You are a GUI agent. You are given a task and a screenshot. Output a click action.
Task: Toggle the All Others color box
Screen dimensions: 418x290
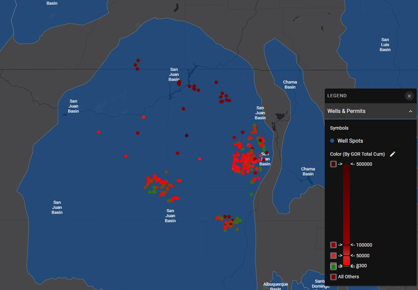[334, 277]
